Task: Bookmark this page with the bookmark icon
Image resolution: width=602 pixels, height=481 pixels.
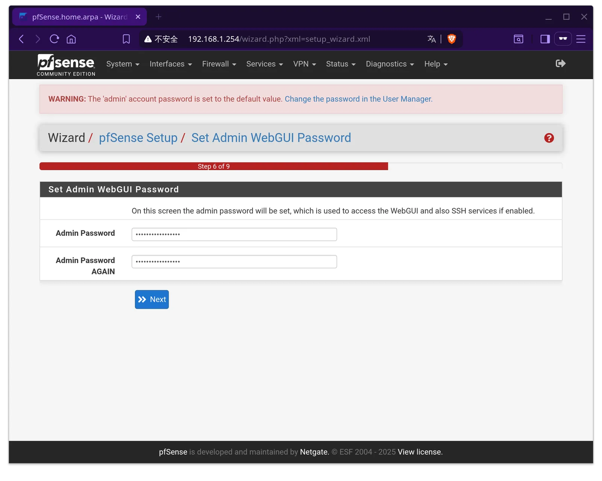Action: (x=126, y=39)
